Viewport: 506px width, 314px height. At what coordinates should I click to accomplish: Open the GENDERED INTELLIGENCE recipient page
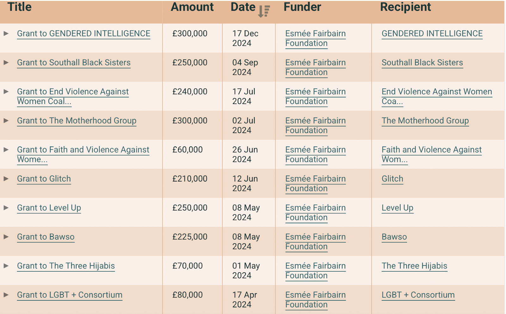(x=432, y=34)
